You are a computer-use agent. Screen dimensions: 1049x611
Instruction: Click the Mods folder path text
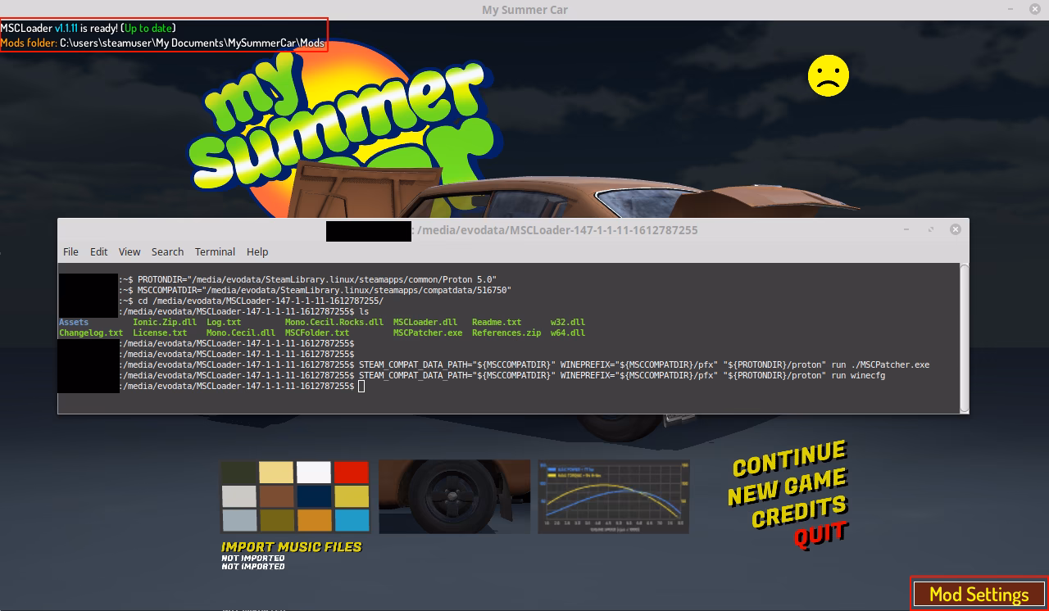[x=192, y=43]
